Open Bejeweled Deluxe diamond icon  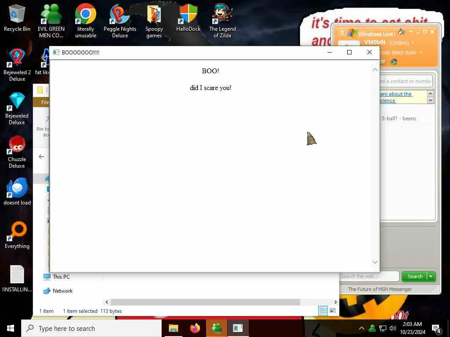click(x=17, y=108)
